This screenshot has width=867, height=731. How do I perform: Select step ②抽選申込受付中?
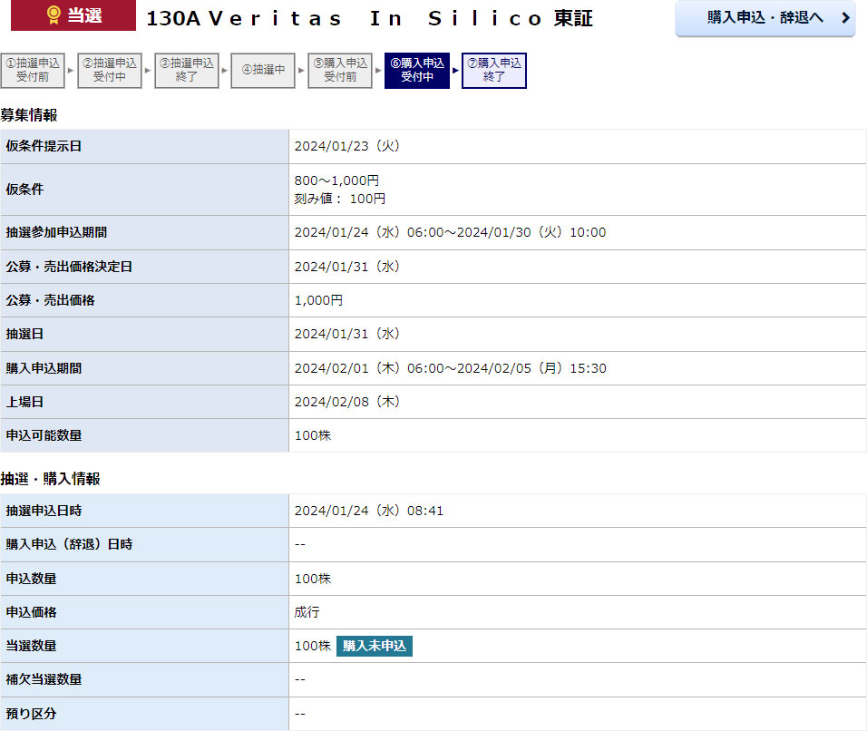pos(110,70)
